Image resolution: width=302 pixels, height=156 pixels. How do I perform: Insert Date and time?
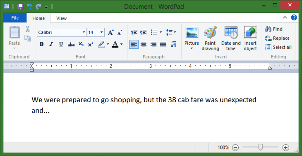click(231, 38)
